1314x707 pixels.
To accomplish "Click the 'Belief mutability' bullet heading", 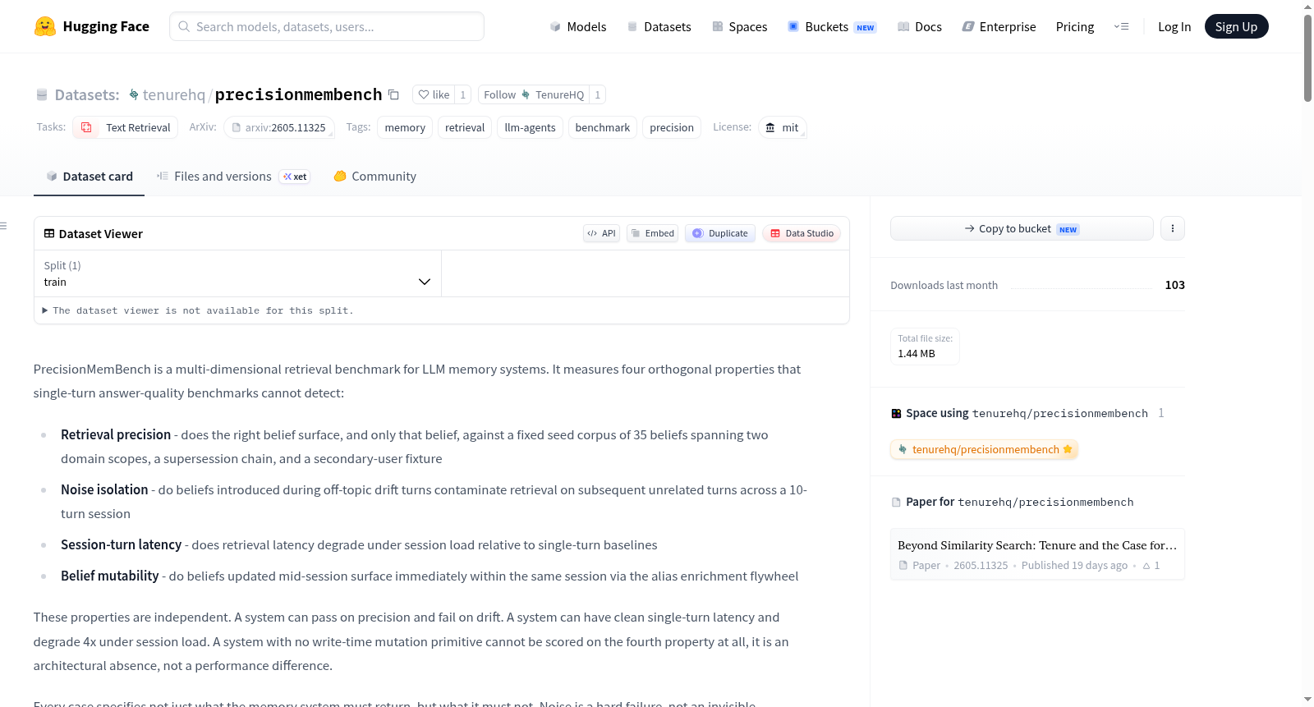I will pyautogui.click(x=110, y=576).
